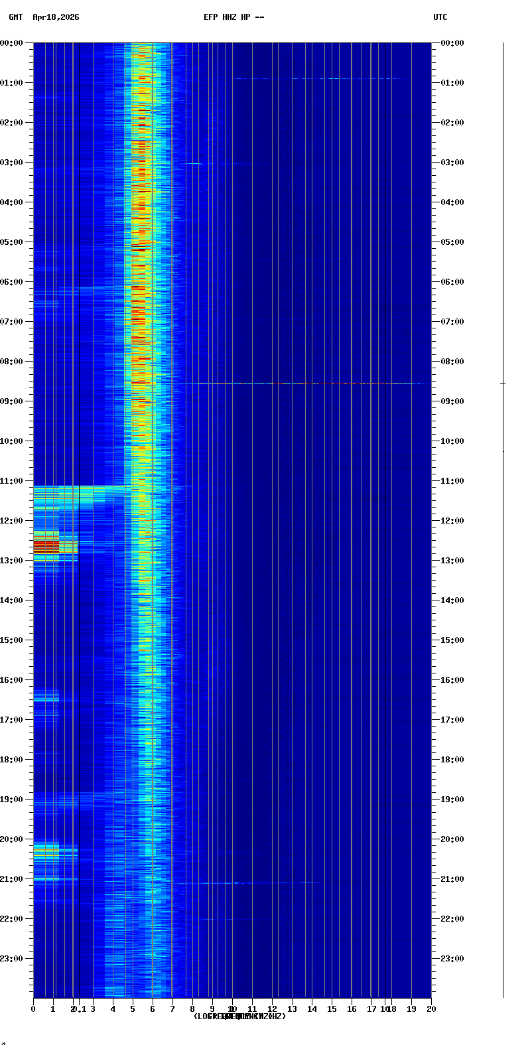Select the 23:00 time label on left axis

(x=11, y=959)
